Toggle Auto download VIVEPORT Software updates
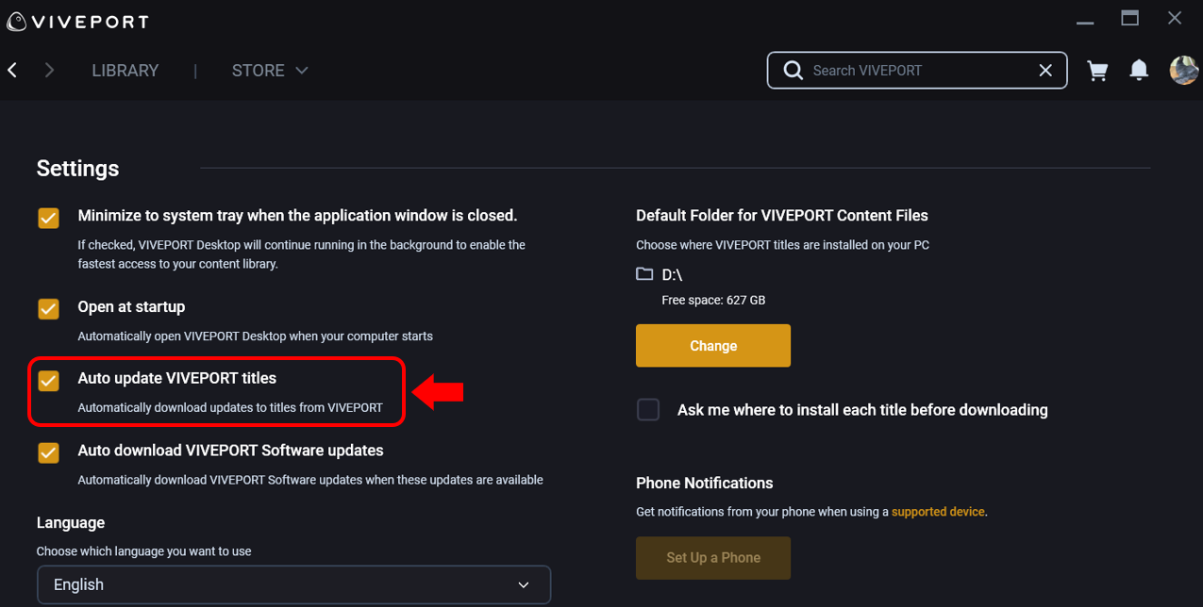The height and width of the screenshot is (607, 1203). (48, 452)
